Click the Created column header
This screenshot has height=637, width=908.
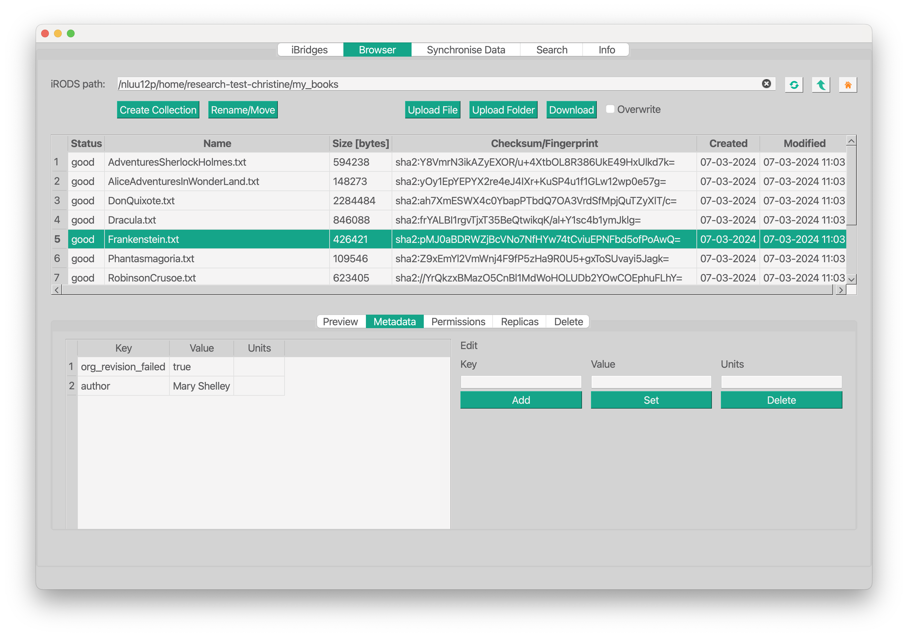[728, 143]
